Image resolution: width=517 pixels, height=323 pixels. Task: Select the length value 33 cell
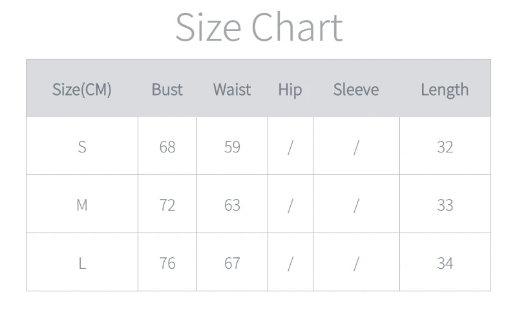(445, 205)
